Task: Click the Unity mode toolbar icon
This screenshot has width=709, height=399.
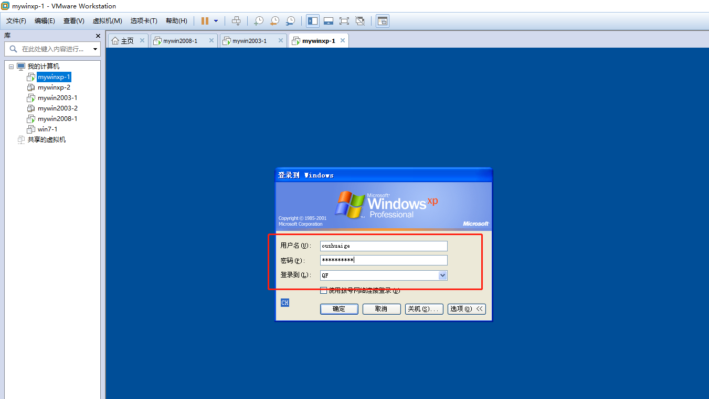Action: click(x=360, y=21)
